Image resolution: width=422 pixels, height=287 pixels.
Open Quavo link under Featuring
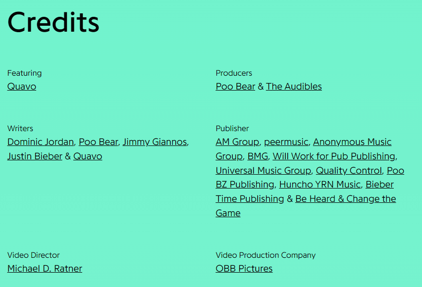click(21, 87)
